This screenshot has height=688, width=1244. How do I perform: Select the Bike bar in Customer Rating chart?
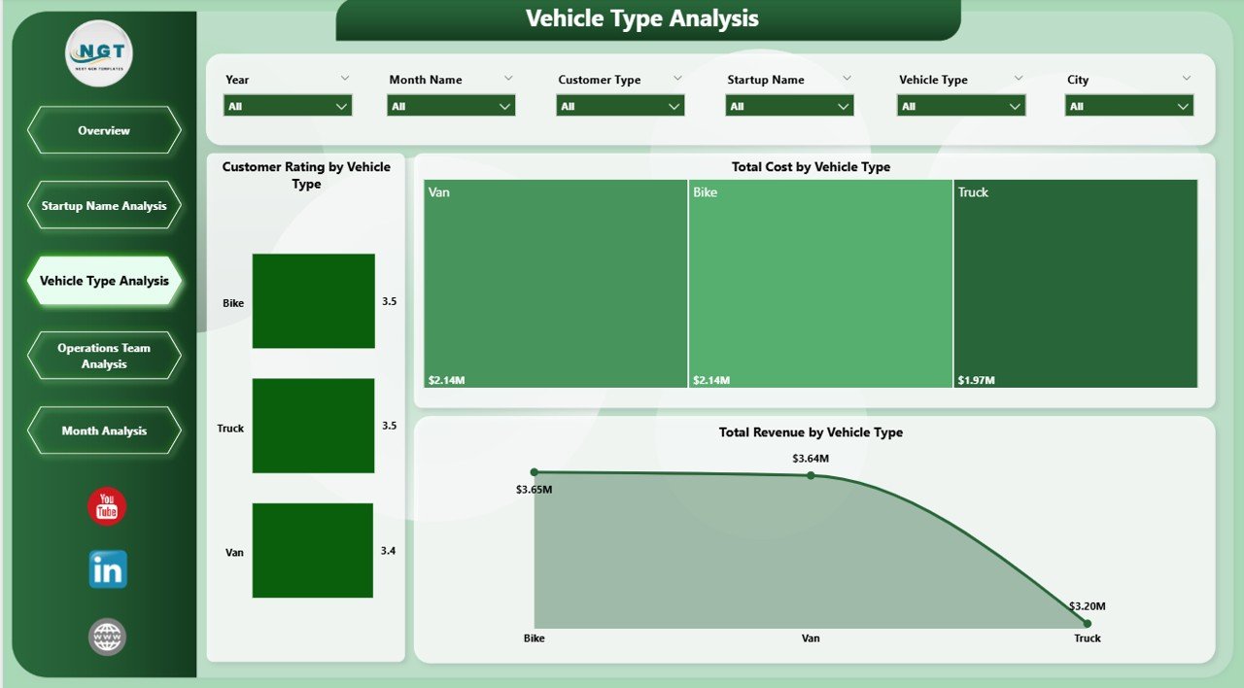click(x=313, y=300)
